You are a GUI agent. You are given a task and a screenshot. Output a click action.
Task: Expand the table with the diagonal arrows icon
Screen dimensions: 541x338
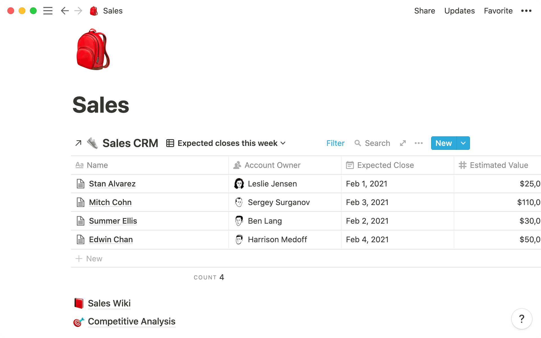tap(403, 143)
